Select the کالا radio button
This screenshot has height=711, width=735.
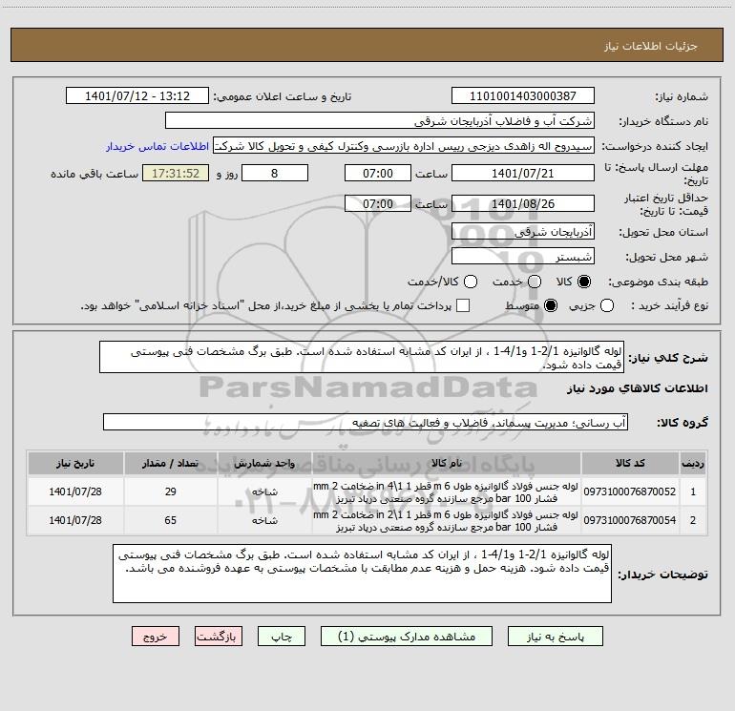584,282
